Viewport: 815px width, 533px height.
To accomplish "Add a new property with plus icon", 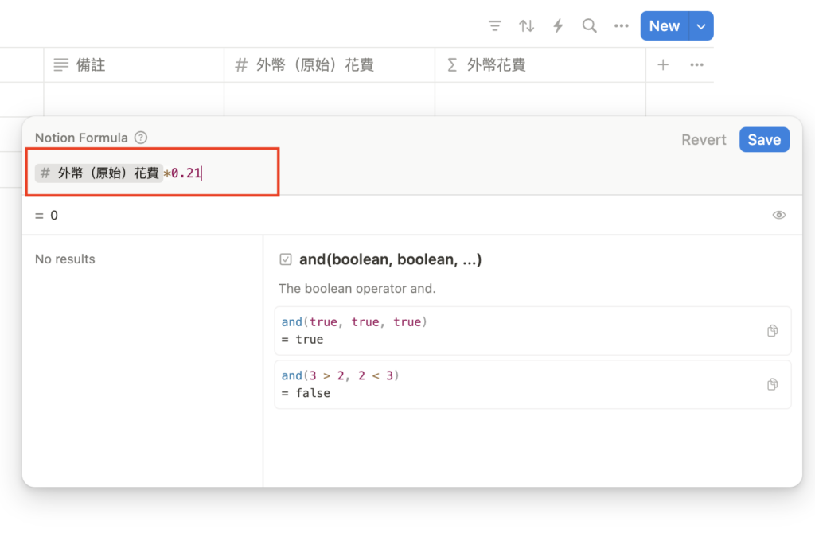I will 663,65.
